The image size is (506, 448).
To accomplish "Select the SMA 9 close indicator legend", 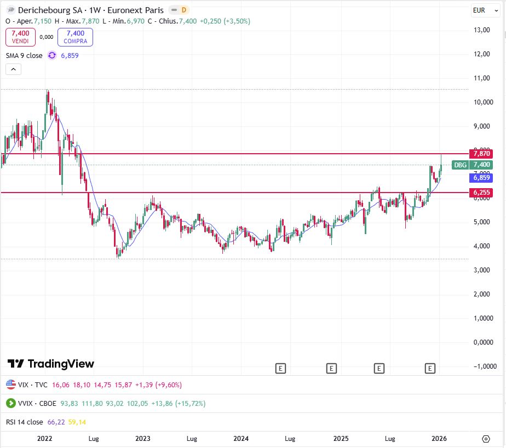I will pos(24,55).
